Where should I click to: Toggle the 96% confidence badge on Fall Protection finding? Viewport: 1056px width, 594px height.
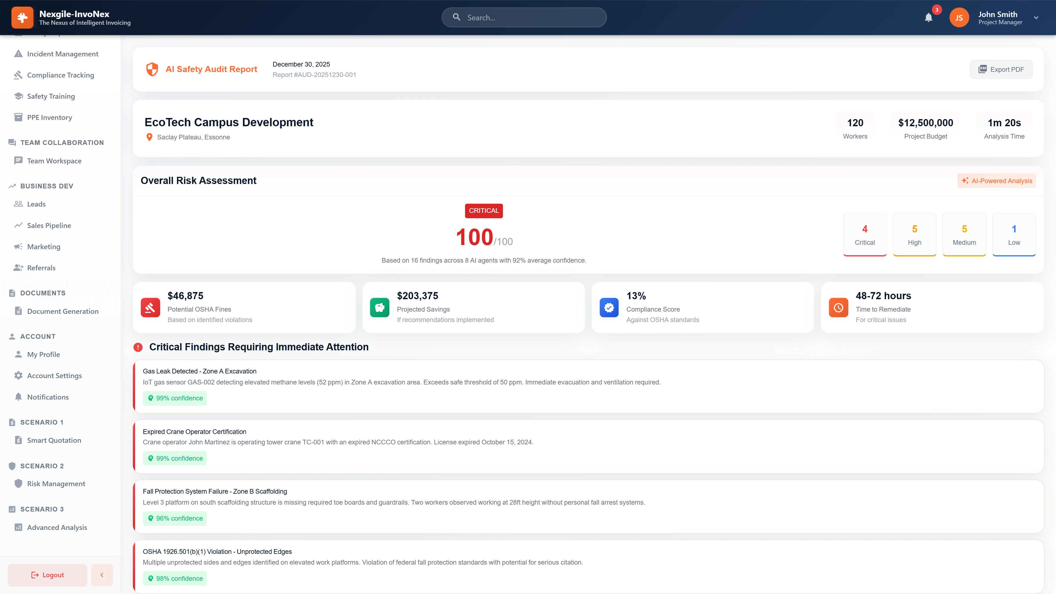click(175, 518)
